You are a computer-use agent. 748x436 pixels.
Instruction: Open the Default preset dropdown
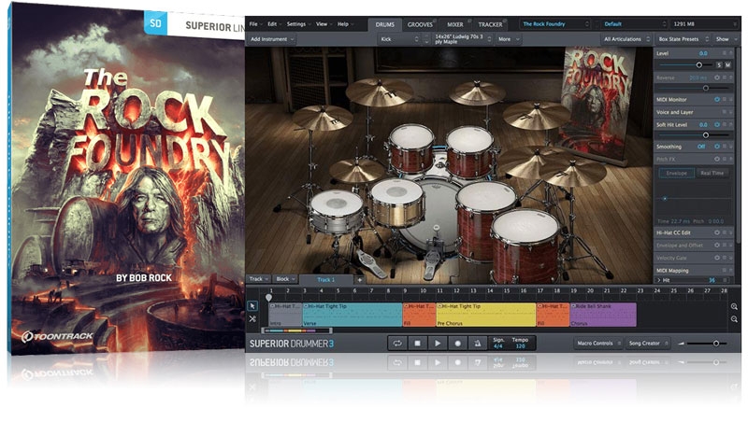(x=634, y=24)
